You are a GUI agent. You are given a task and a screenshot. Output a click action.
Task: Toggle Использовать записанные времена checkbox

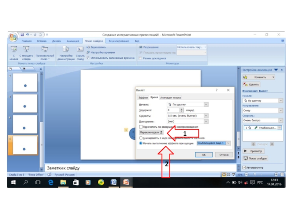click(x=88, y=58)
